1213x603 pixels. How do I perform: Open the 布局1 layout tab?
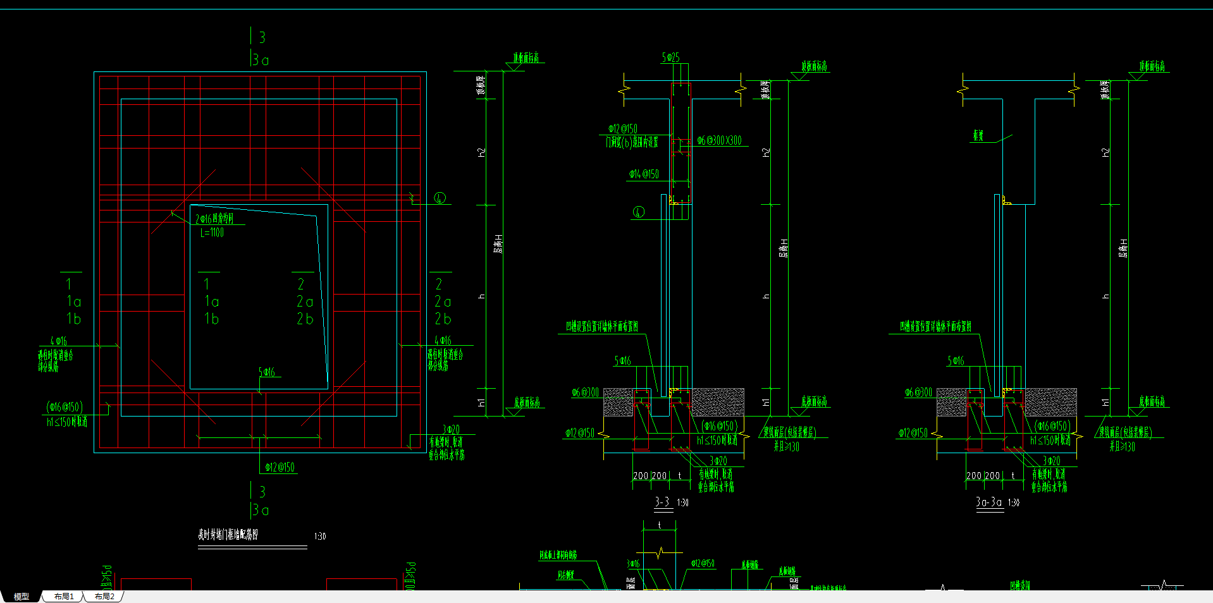pyautogui.click(x=64, y=597)
